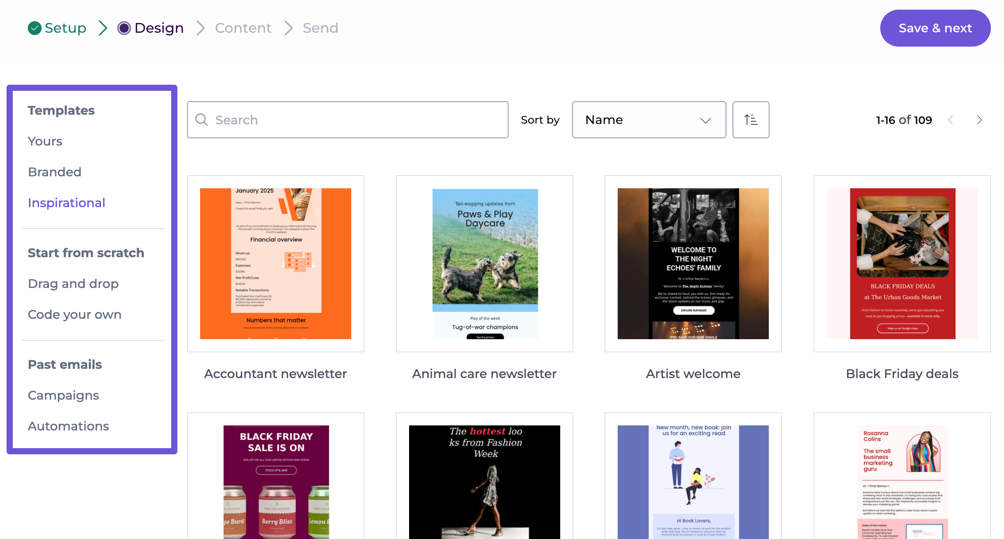Pick the Artist welcome template thumbnail
This screenshot has width=1004, height=539.
tap(692, 263)
